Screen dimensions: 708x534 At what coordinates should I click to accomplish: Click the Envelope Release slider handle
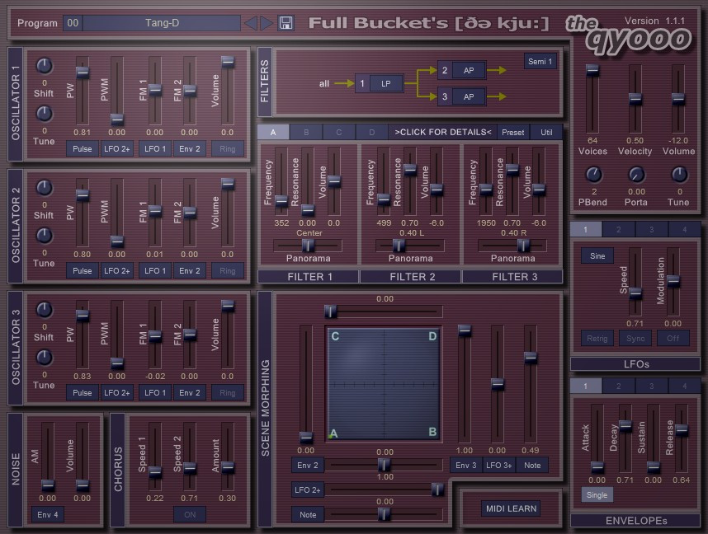[682, 430]
